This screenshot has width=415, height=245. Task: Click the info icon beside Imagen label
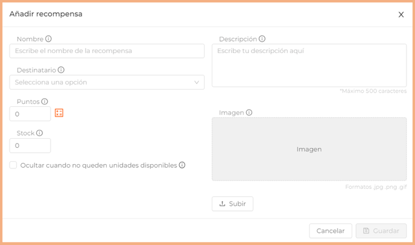(249, 112)
